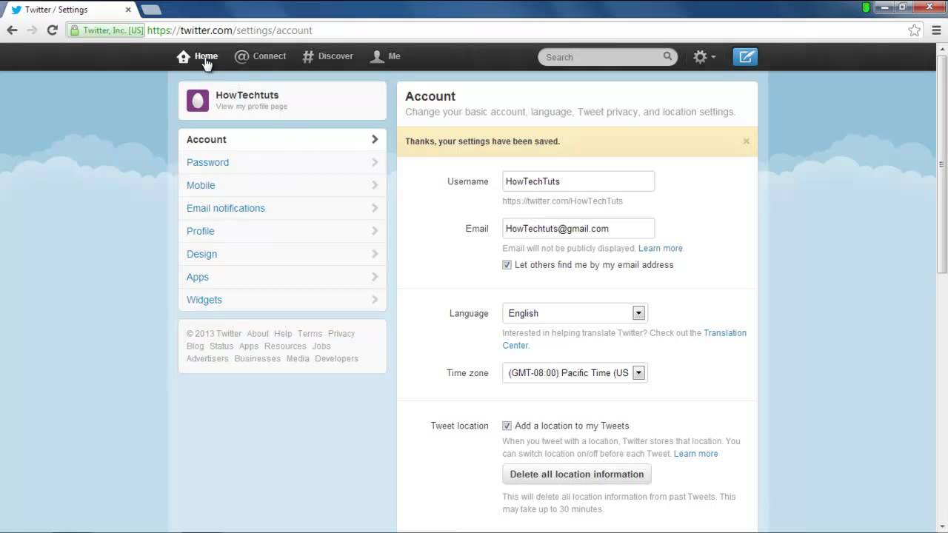Open Apps settings
The height and width of the screenshot is (533, 948).
pos(282,277)
